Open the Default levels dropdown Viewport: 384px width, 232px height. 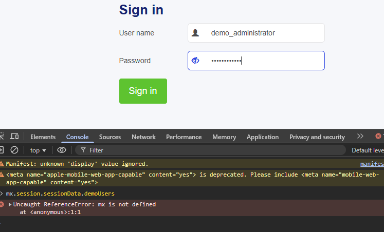click(x=367, y=150)
